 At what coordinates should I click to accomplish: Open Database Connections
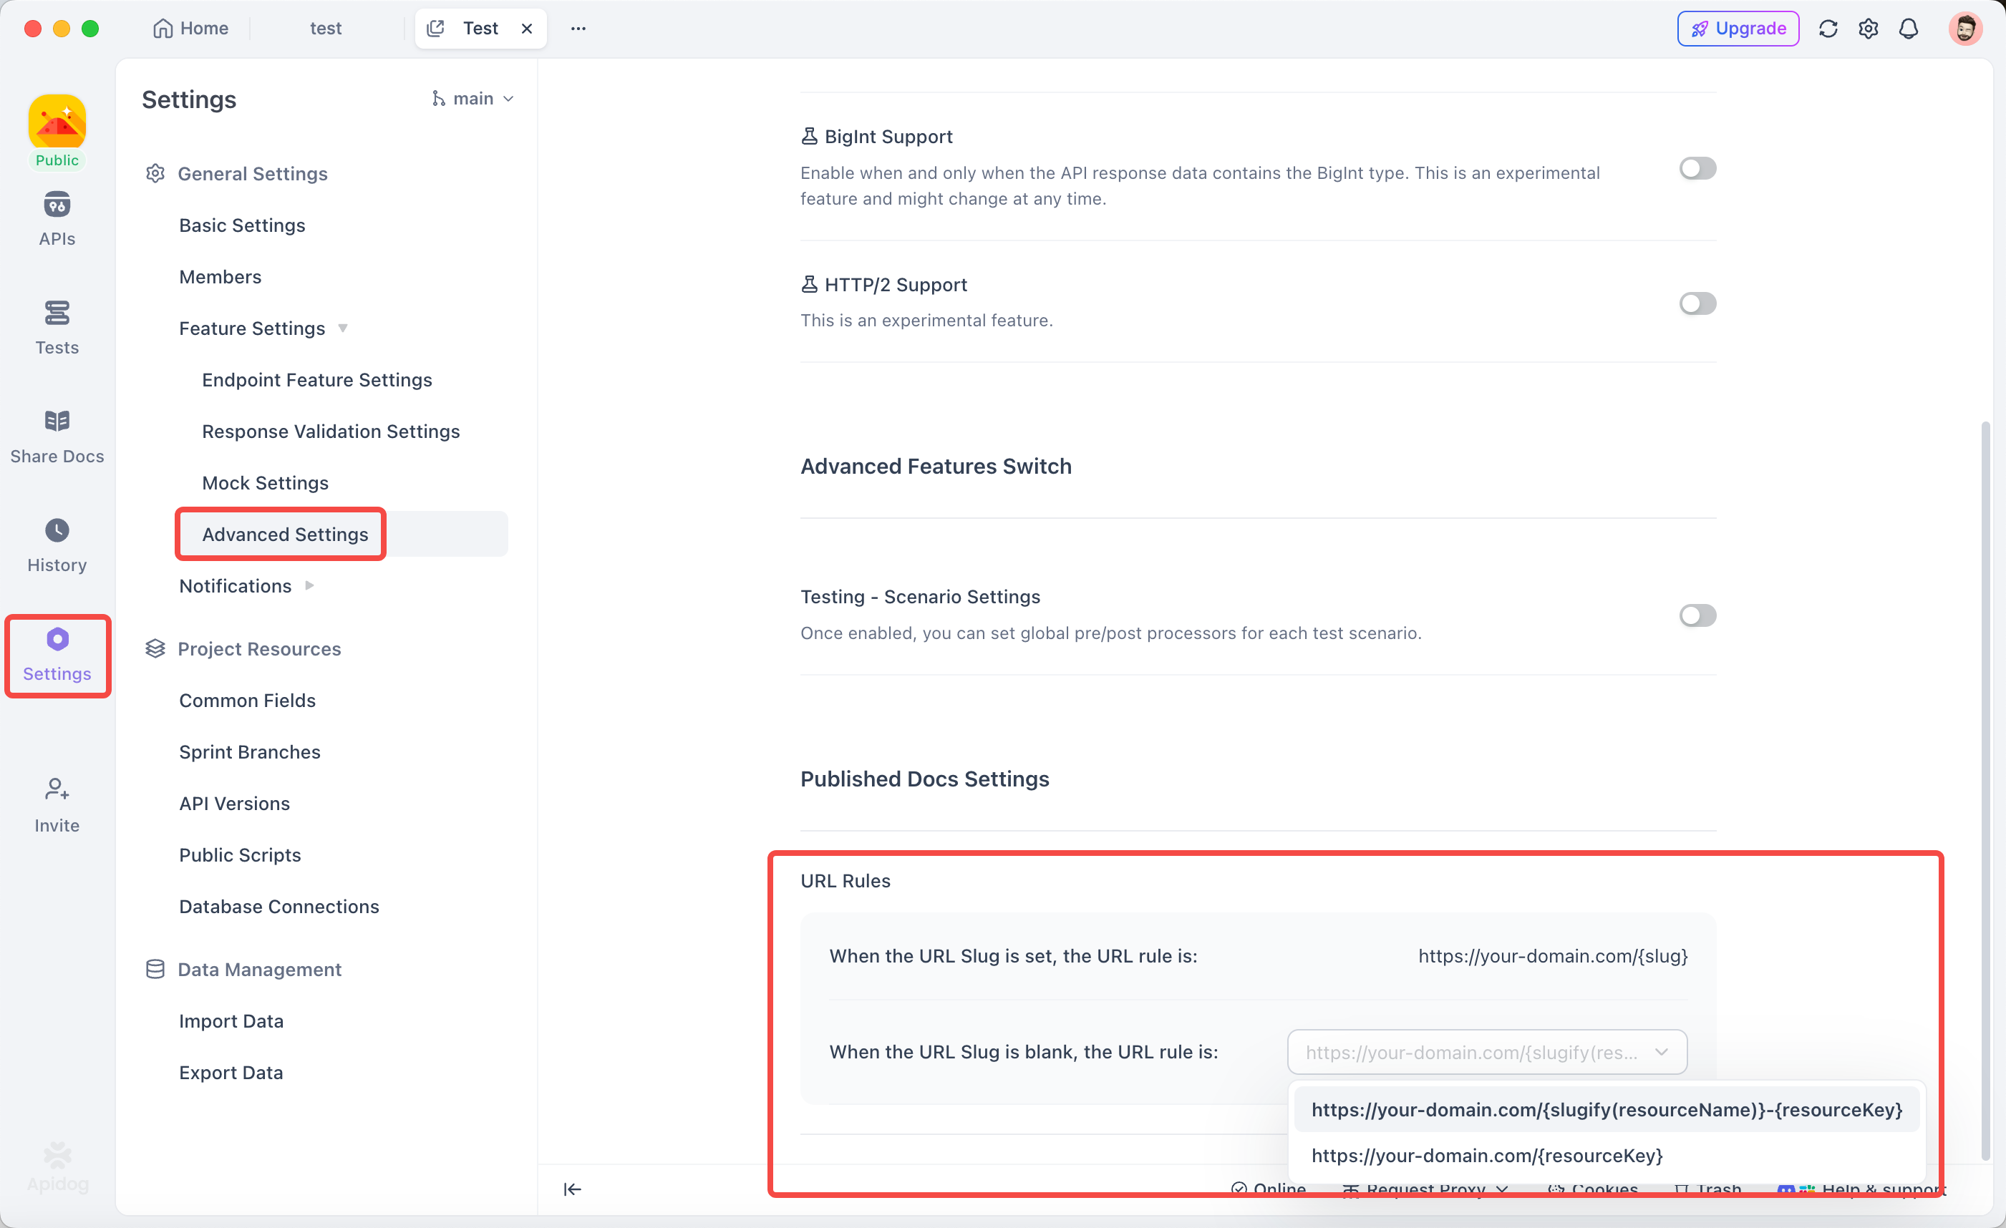tap(278, 906)
